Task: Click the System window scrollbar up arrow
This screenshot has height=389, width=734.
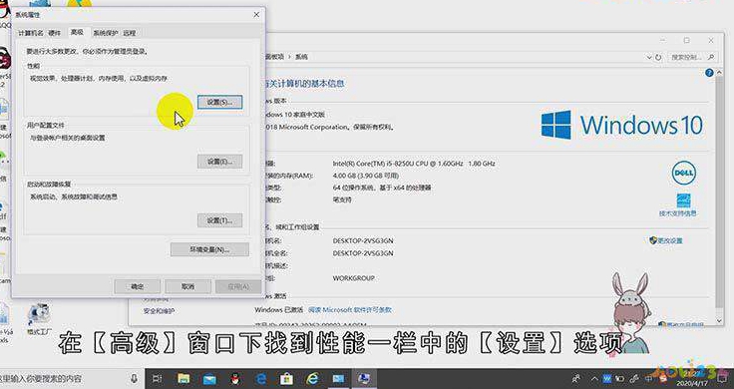Action: point(720,74)
